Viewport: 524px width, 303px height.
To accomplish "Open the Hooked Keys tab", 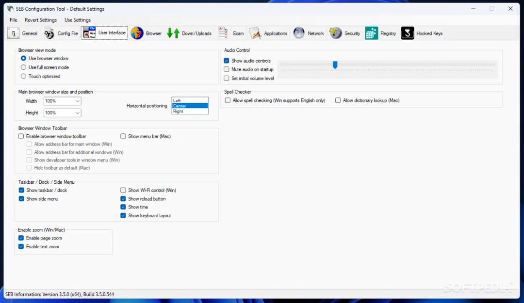I will (x=422, y=33).
